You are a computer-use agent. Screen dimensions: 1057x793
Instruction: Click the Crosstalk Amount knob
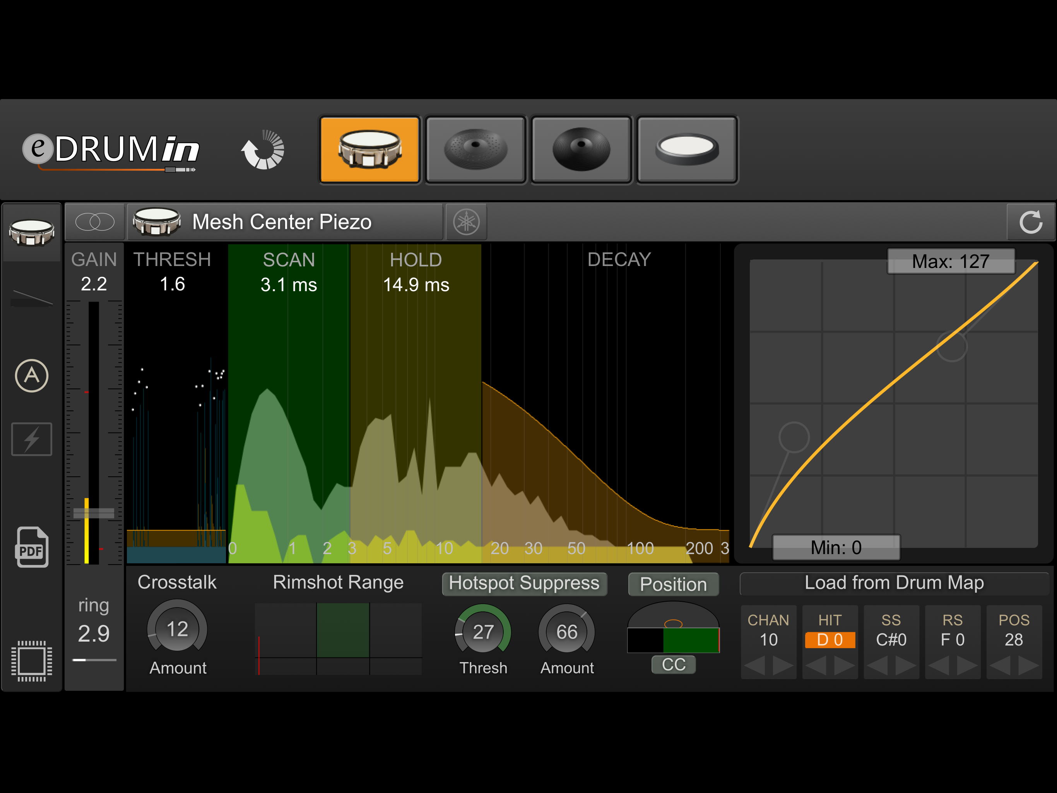[x=177, y=630]
